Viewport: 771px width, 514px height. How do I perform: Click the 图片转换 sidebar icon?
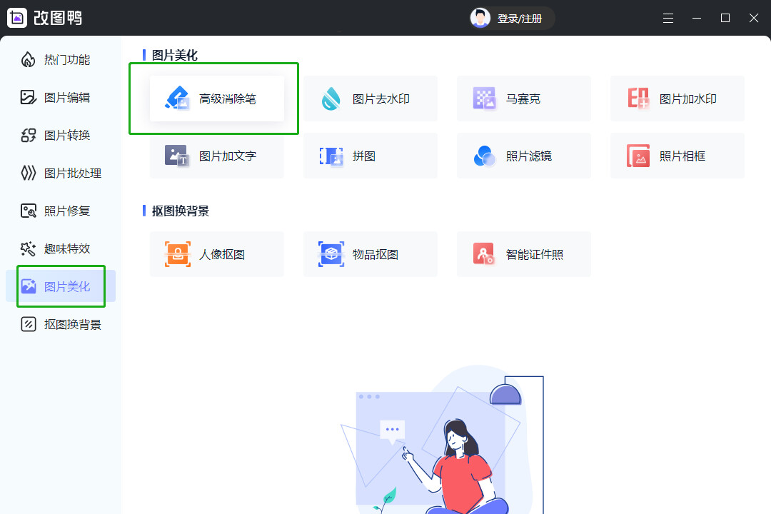28,135
